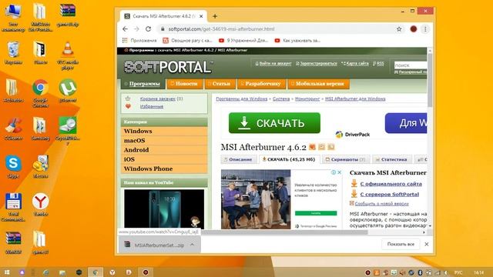
Task: Open Корзина закачек link
Action: coord(157,98)
